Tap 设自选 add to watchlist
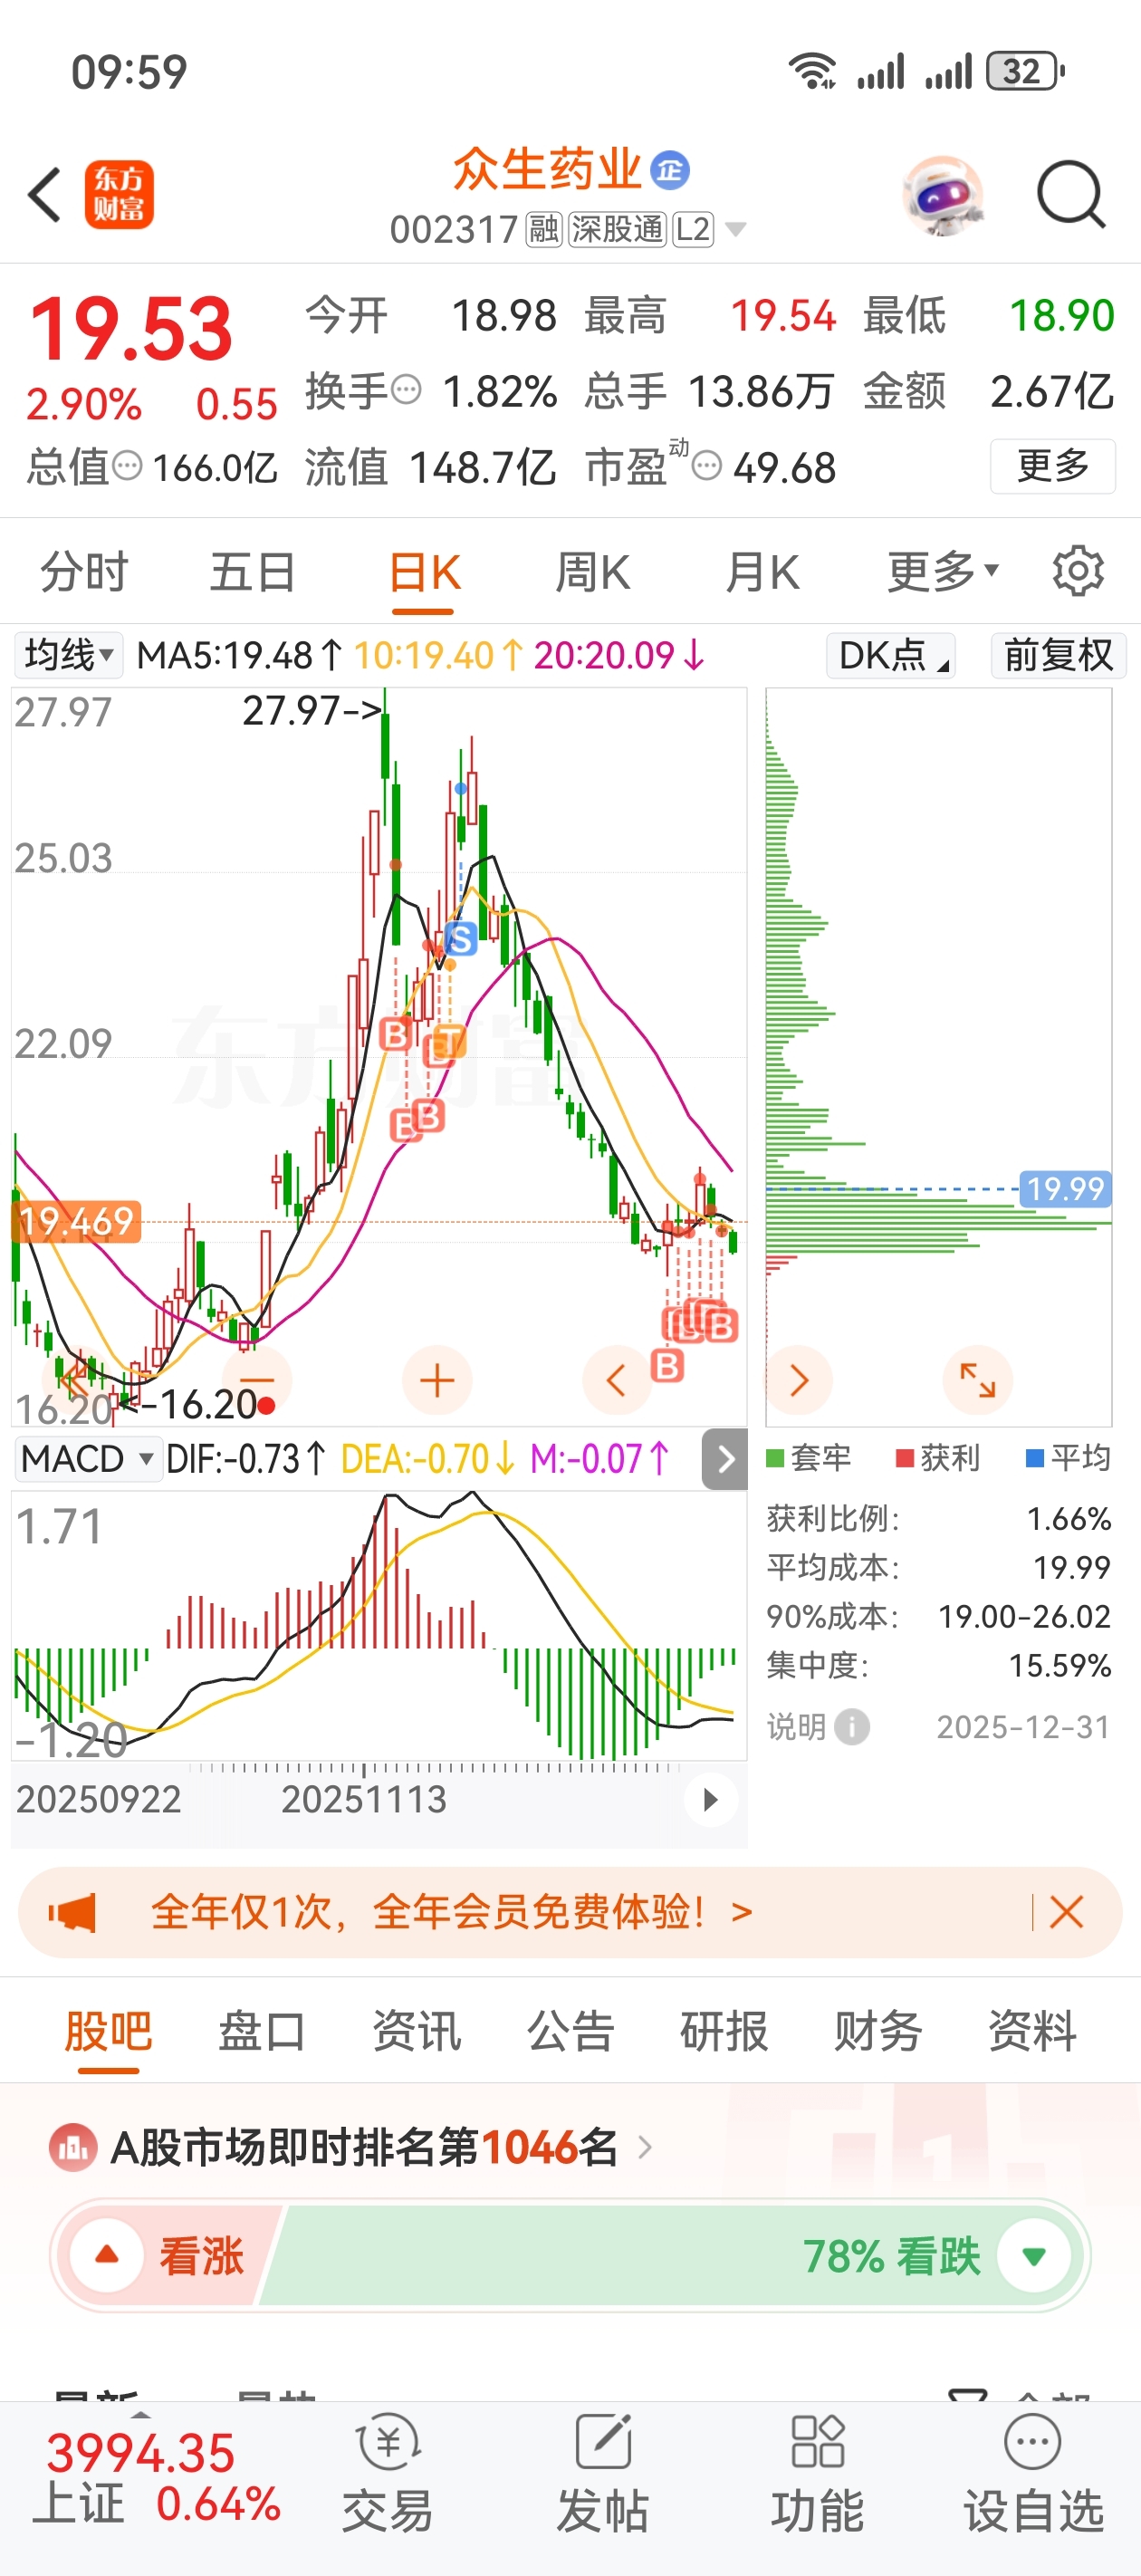 1032,2474
